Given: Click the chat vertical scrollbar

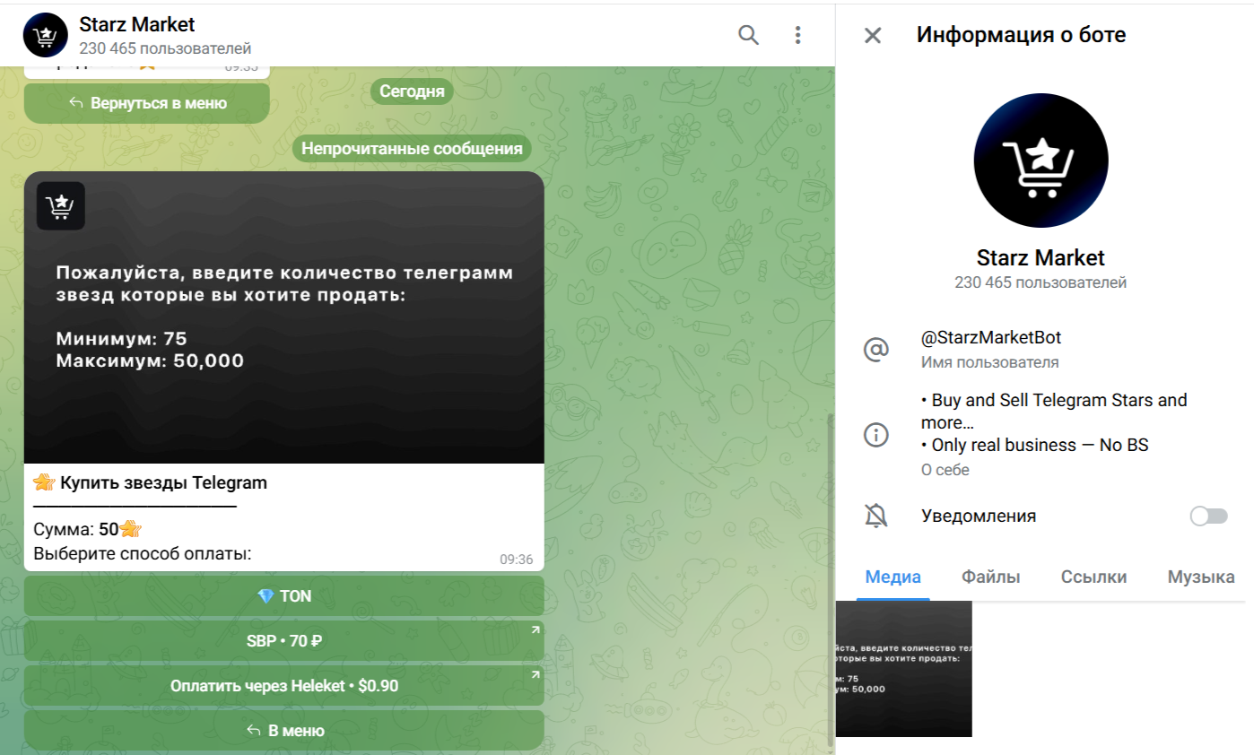Looking at the screenshot, I should [x=829, y=578].
